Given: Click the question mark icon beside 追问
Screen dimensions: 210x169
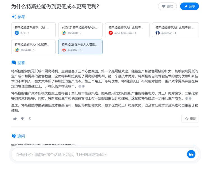Looking at the screenshot, I should coord(14,136).
